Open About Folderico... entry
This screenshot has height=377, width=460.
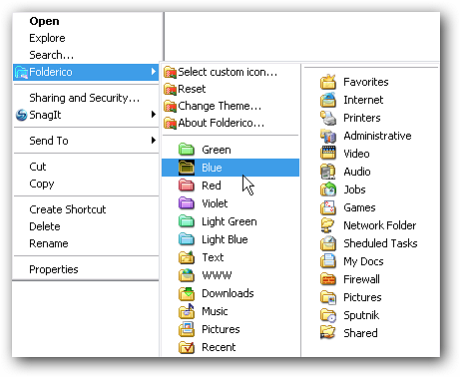point(230,123)
